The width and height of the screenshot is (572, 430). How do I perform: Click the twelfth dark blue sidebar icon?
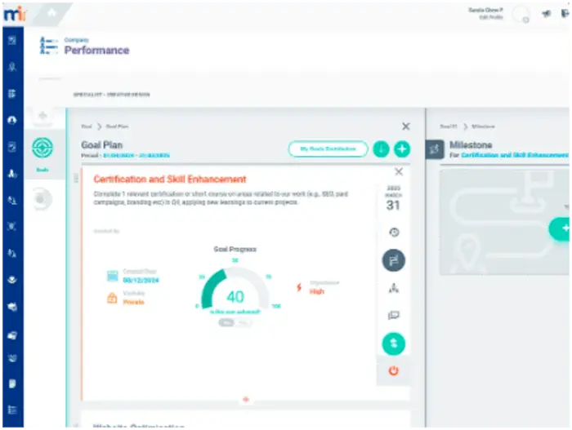[12, 335]
